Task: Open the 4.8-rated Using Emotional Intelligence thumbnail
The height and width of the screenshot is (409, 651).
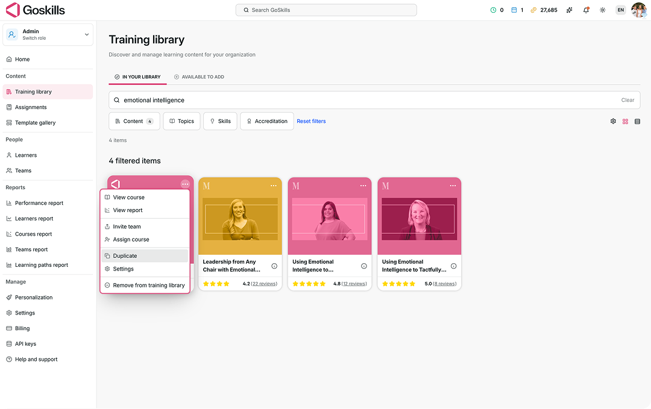Action: (x=330, y=219)
